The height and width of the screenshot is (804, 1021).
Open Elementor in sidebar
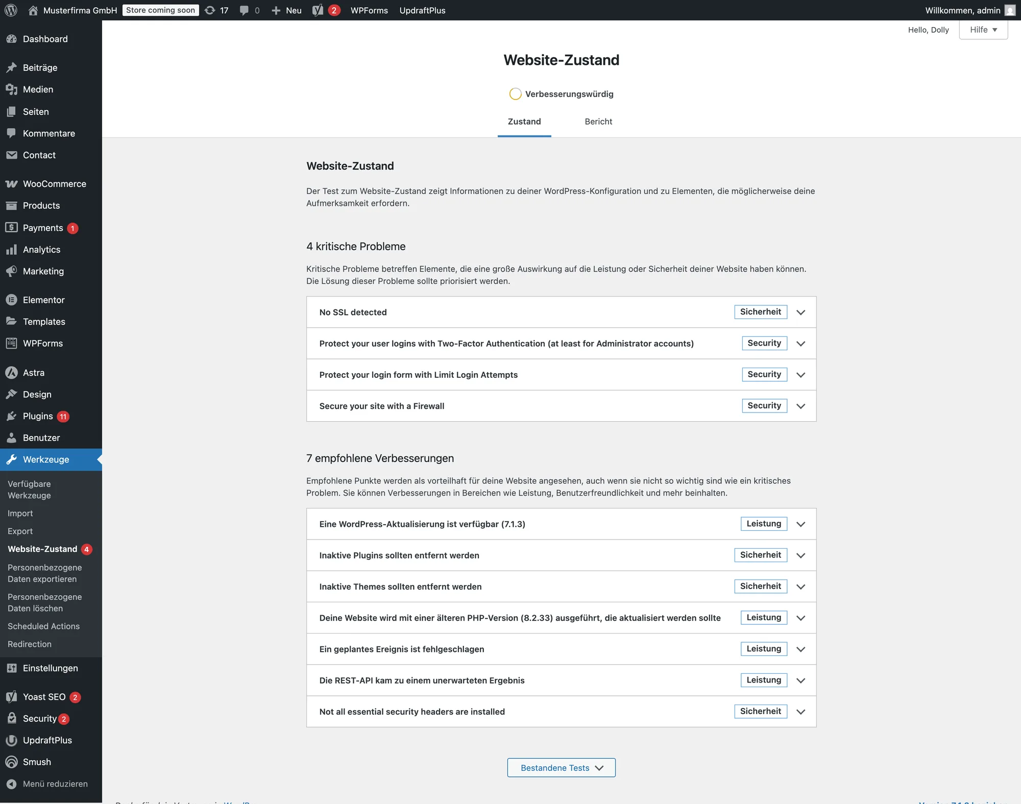[51, 300]
